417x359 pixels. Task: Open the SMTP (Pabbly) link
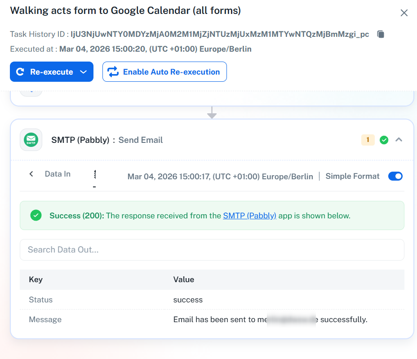(249, 216)
